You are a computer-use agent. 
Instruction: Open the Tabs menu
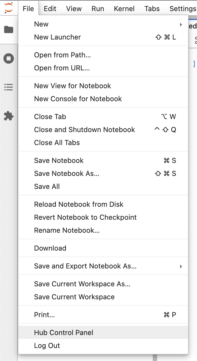pyautogui.click(x=152, y=9)
